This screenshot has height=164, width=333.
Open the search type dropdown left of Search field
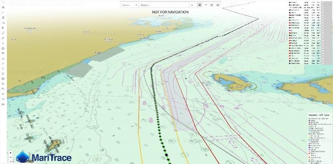130,5
